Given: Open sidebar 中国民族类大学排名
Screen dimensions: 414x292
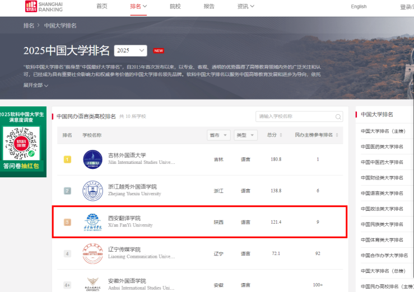Looking at the screenshot, I should pos(382,224).
